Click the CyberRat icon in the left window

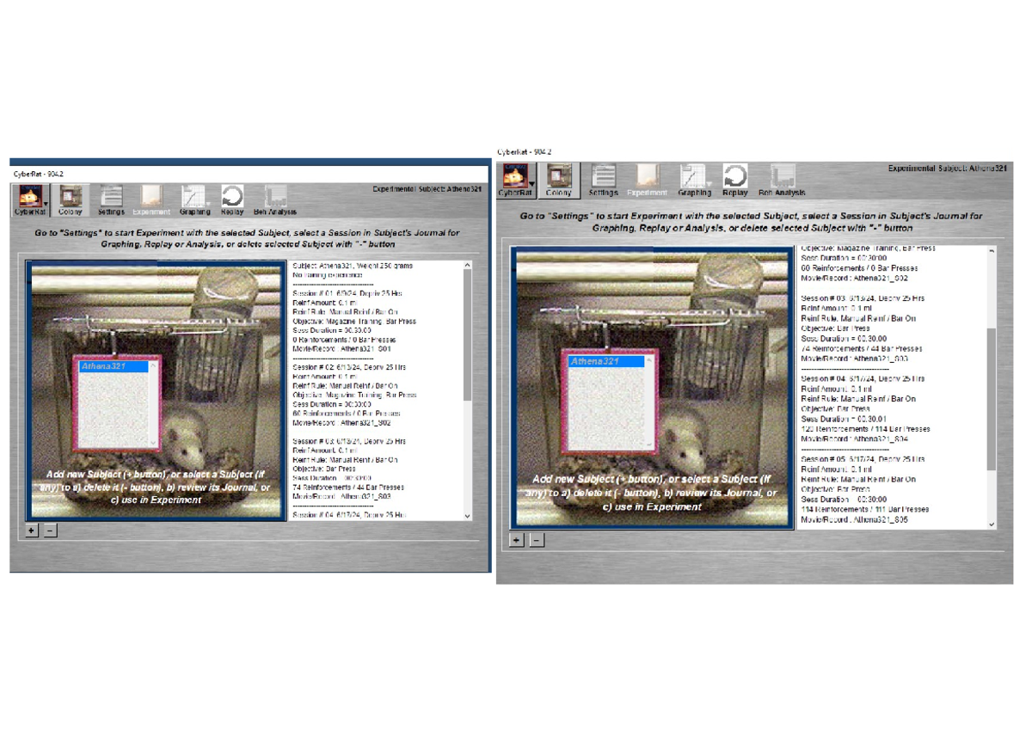[29, 197]
